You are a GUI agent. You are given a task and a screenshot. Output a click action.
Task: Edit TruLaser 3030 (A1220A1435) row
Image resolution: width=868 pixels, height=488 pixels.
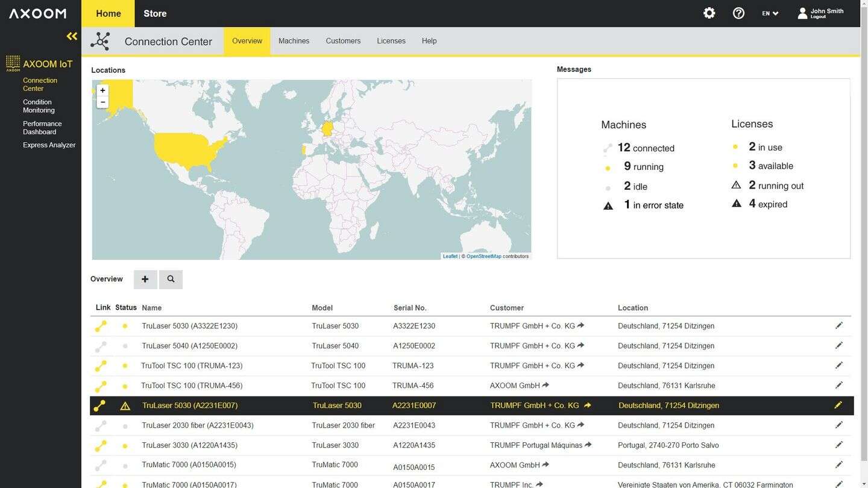[x=838, y=445]
